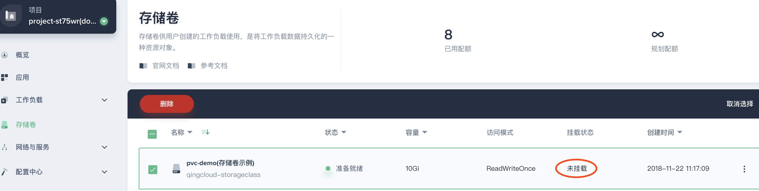Click the 准备就绪 green status indicator
Screen dimensions: 759x191
pyautogui.click(x=328, y=168)
